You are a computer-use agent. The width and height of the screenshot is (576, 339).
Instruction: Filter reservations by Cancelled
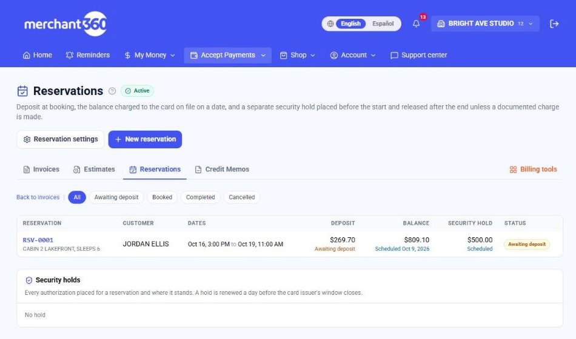click(x=242, y=197)
